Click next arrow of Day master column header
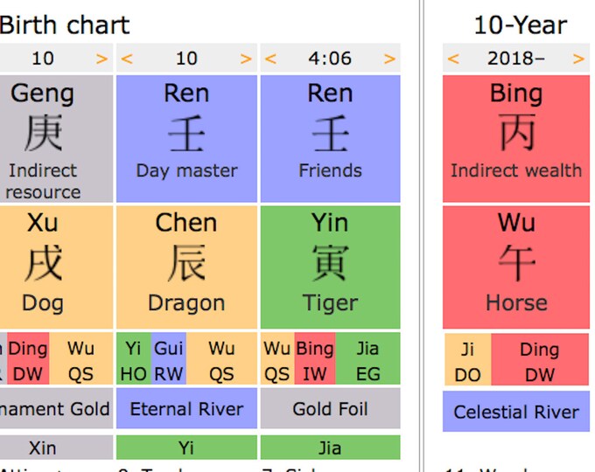Image resolution: width=595 pixels, height=472 pixels. click(246, 59)
